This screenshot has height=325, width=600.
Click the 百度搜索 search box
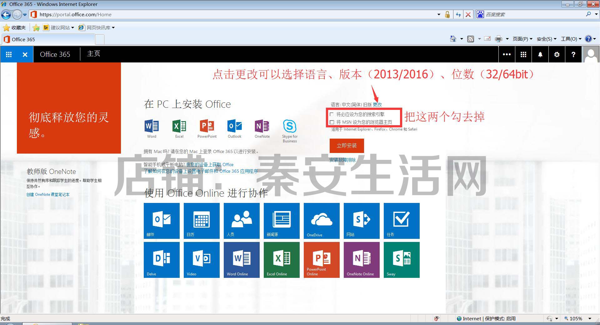534,14
